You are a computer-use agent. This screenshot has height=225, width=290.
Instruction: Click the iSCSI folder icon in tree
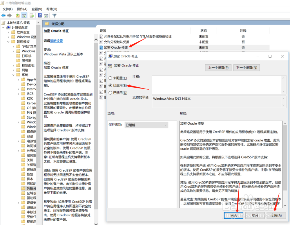[23, 93]
